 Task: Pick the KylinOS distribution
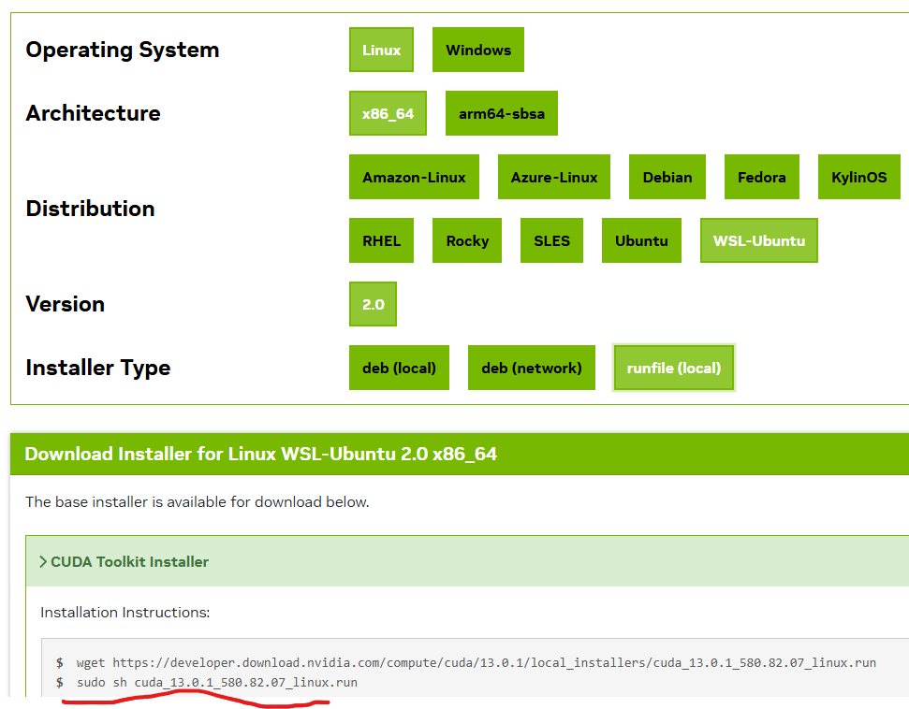[x=859, y=178]
